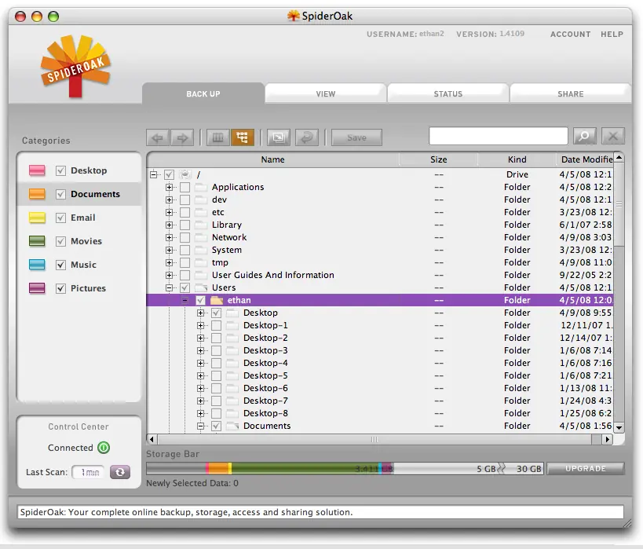
Task: Expand the Library folder tree node
Action: (x=169, y=225)
